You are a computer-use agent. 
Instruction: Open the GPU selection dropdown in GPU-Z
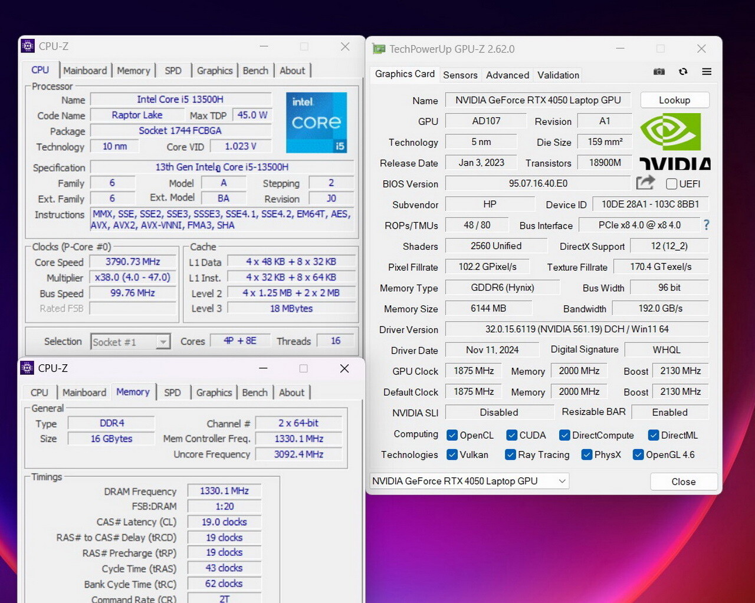[470, 481]
